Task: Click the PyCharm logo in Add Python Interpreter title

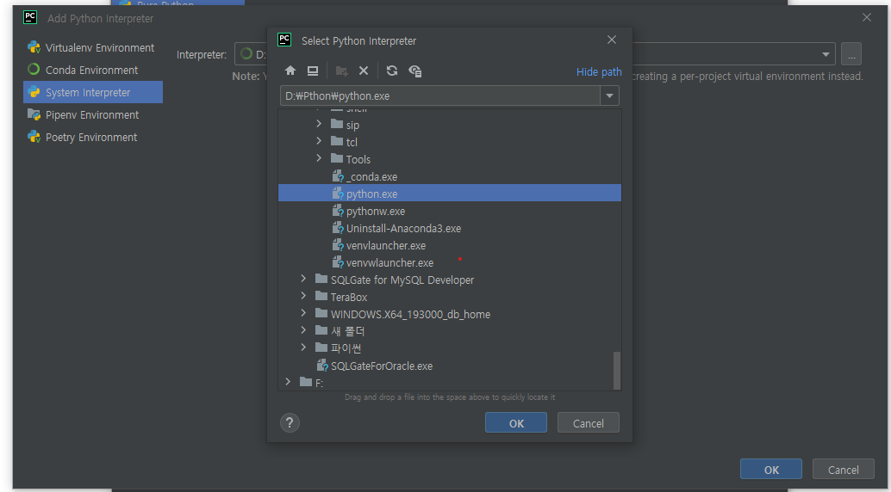Action: (30, 17)
